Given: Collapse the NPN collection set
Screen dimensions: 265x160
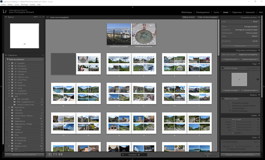Looking at the screenshot, I should (9, 96).
